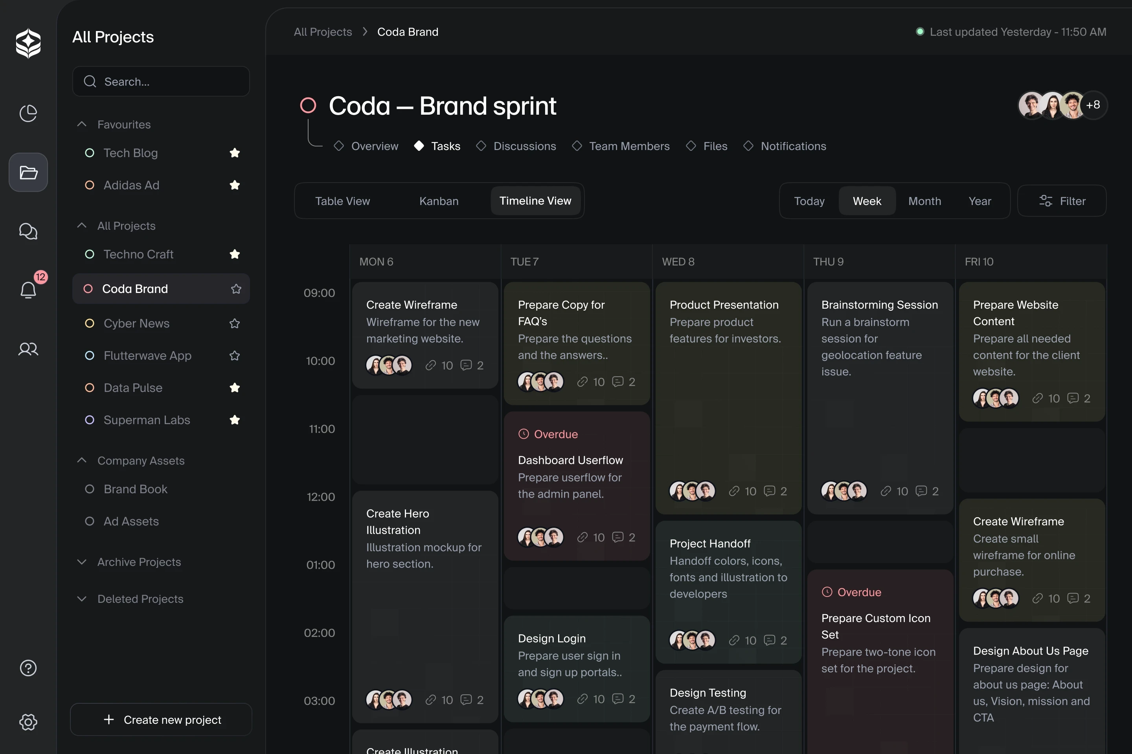Click attachment link icon on Create Wireframe Monday card
The height and width of the screenshot is (754, 1132).
click(431, 366)
